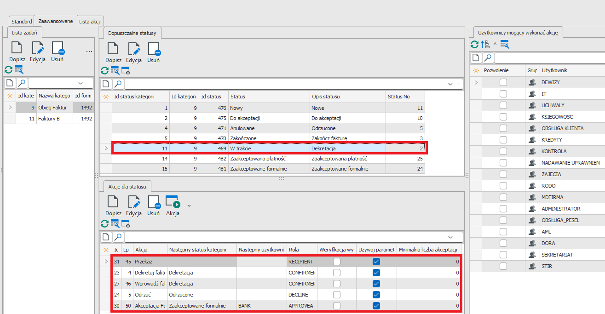Open the Lista akcji tab

[x=91, y=22]
